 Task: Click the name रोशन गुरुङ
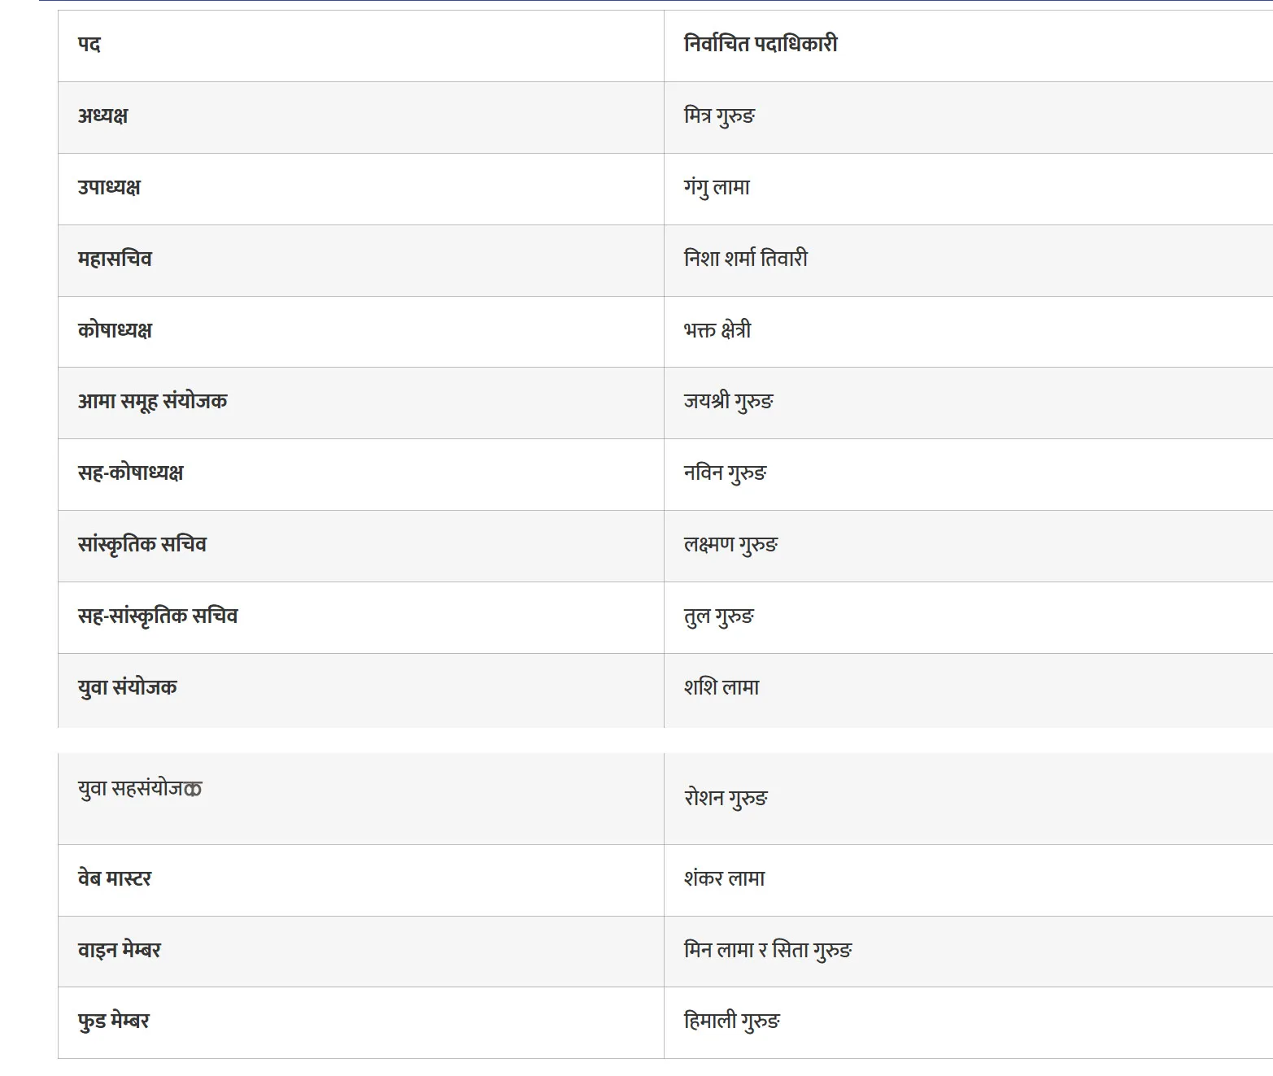726,798
